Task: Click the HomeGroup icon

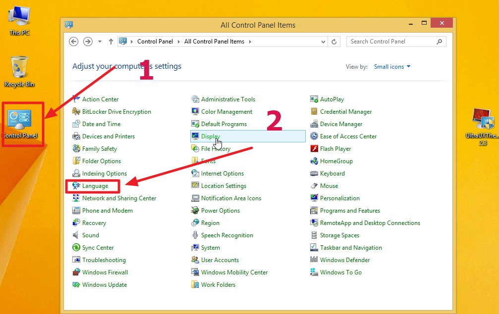Action: 314,161
